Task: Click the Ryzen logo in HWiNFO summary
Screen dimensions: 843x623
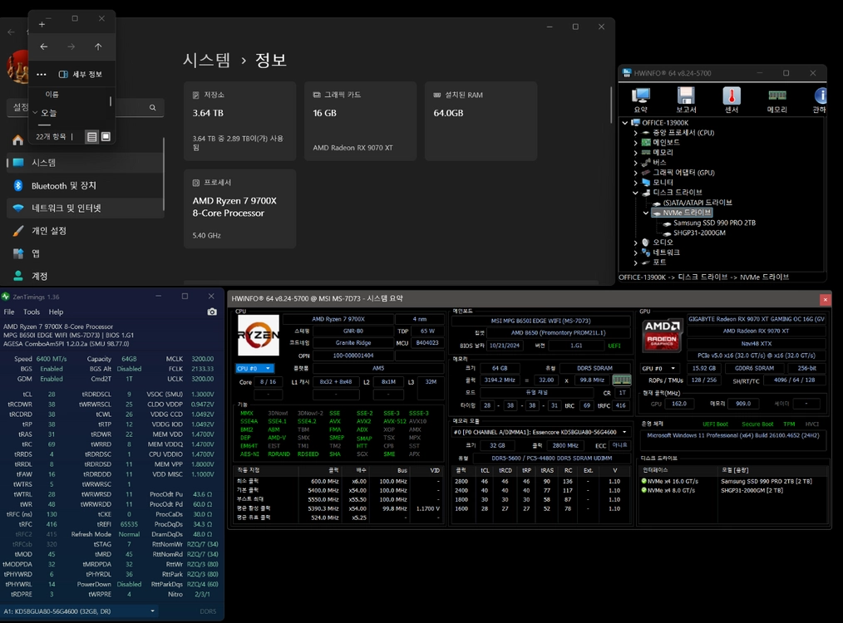Action: pos(258,335)
